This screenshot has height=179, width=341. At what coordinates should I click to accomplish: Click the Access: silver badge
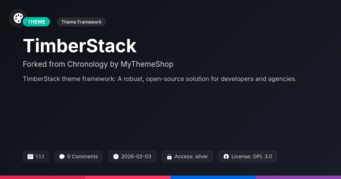click(x=187, y=157)
